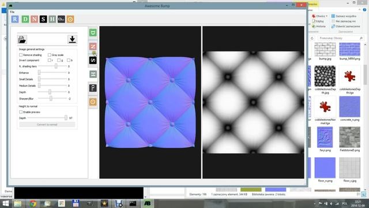This screenshot has width=369, height=208.
Task: Click the grayscale height map view
Action: pyautogui.click(x=253, y=102)
